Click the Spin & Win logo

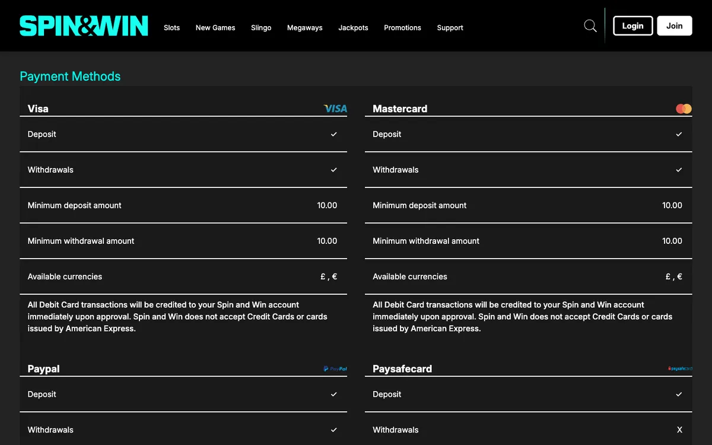84,26
